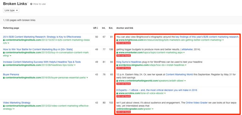Viewport: 242px width, 115px height.
Task: Click the question mark icon beside How to use
Action: click(31, 4)
